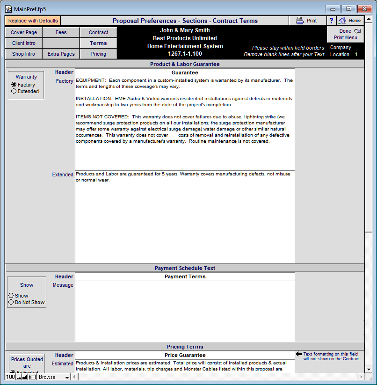Click the horizontal scrollbar left arrow

[74, 377]
